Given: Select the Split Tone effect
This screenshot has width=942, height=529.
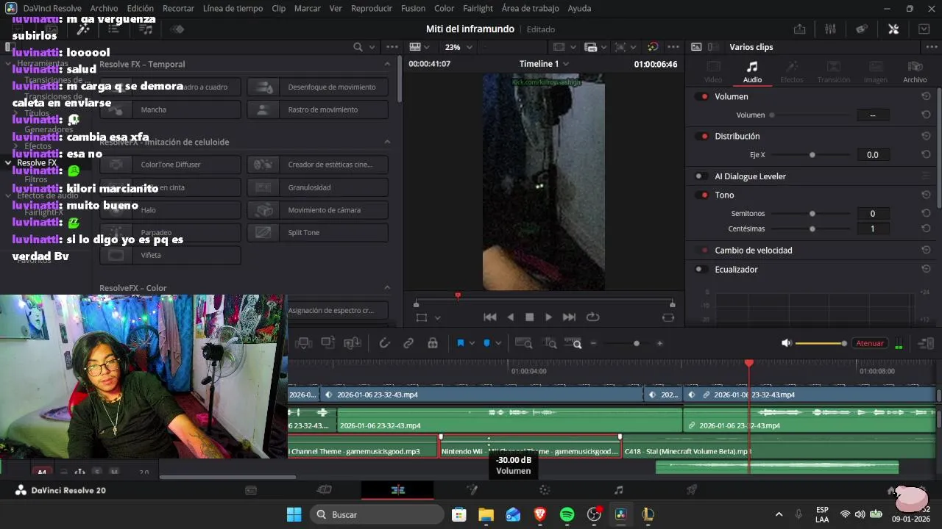Looking at the screenshot, I should pos(317,233).
